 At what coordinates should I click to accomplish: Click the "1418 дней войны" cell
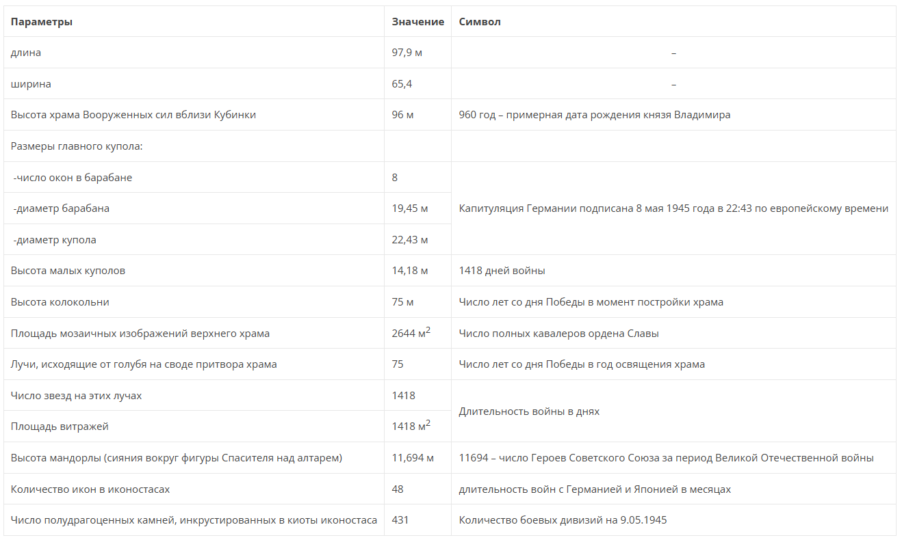[502, 271]
